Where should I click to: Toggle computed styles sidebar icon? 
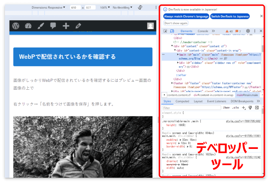tap(257, 108)
